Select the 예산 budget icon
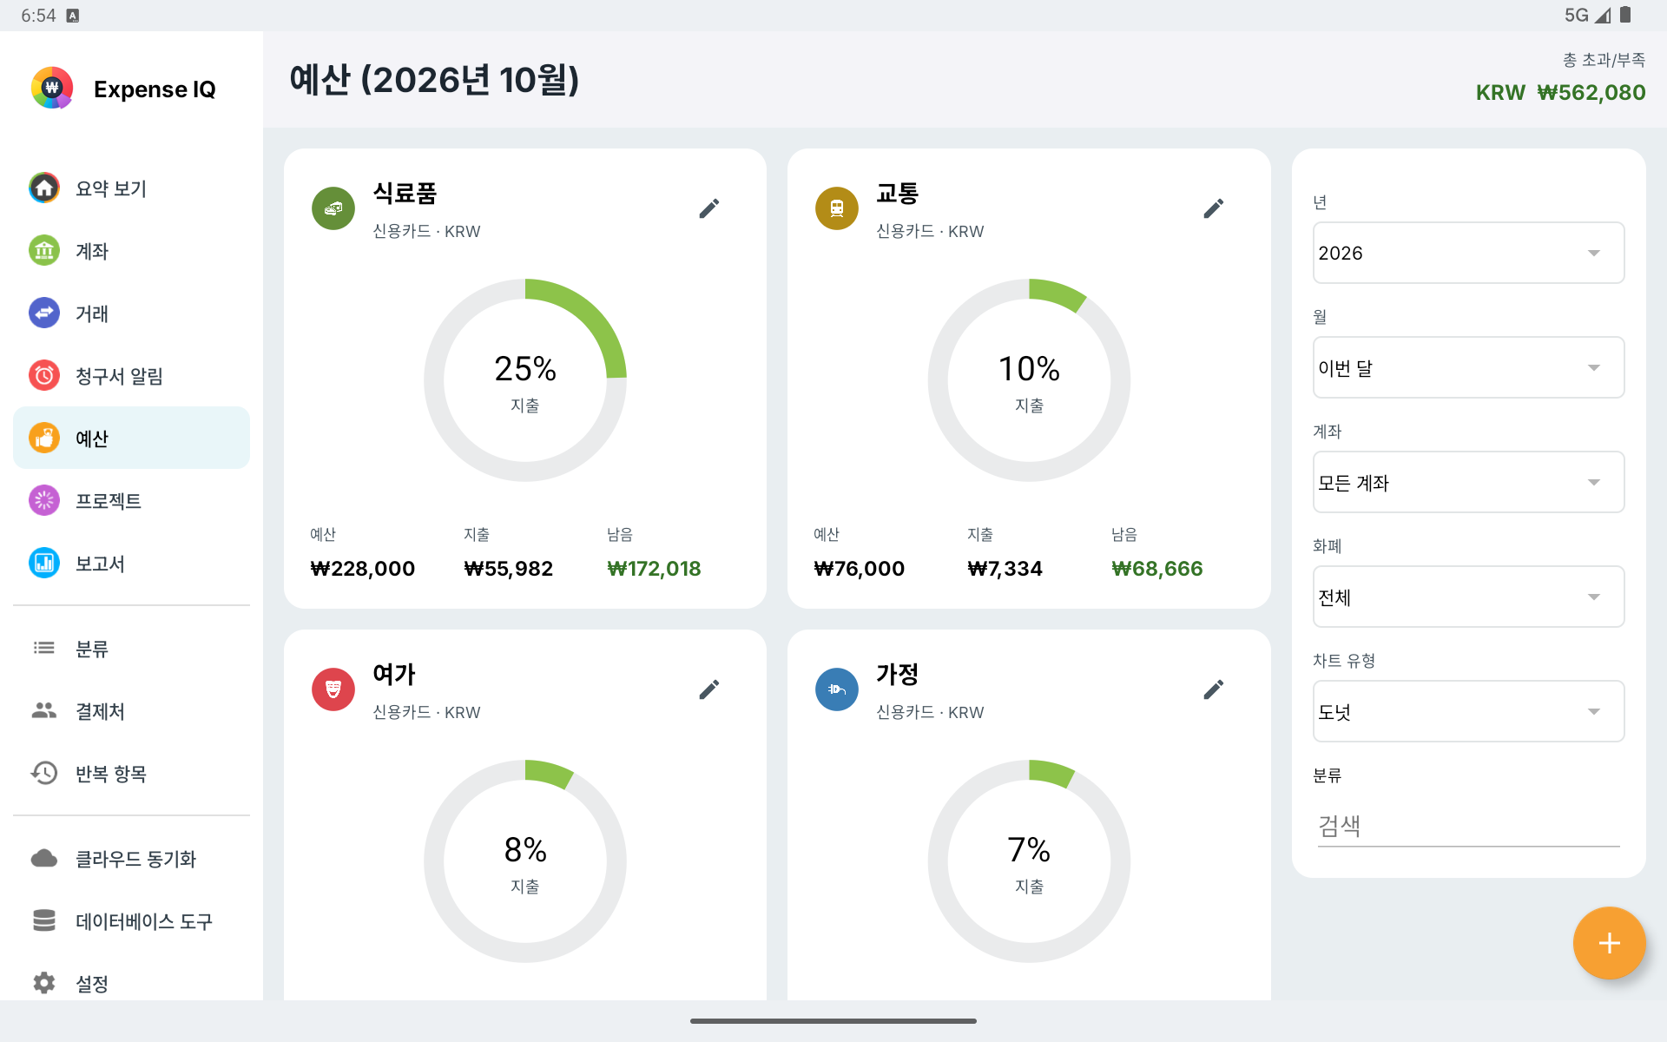The image size is (1667, 1042). (x=44, y=438)
